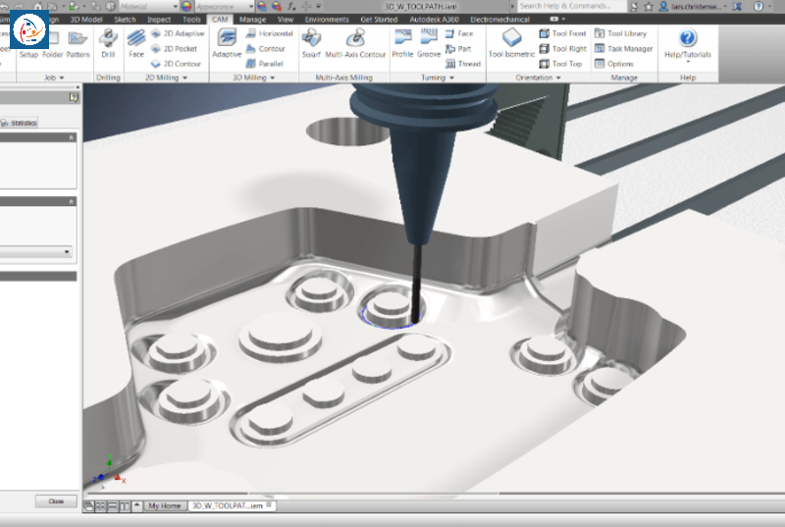785x527 pixels.
Task: Select the Drill operation icon
Action: 108,43
